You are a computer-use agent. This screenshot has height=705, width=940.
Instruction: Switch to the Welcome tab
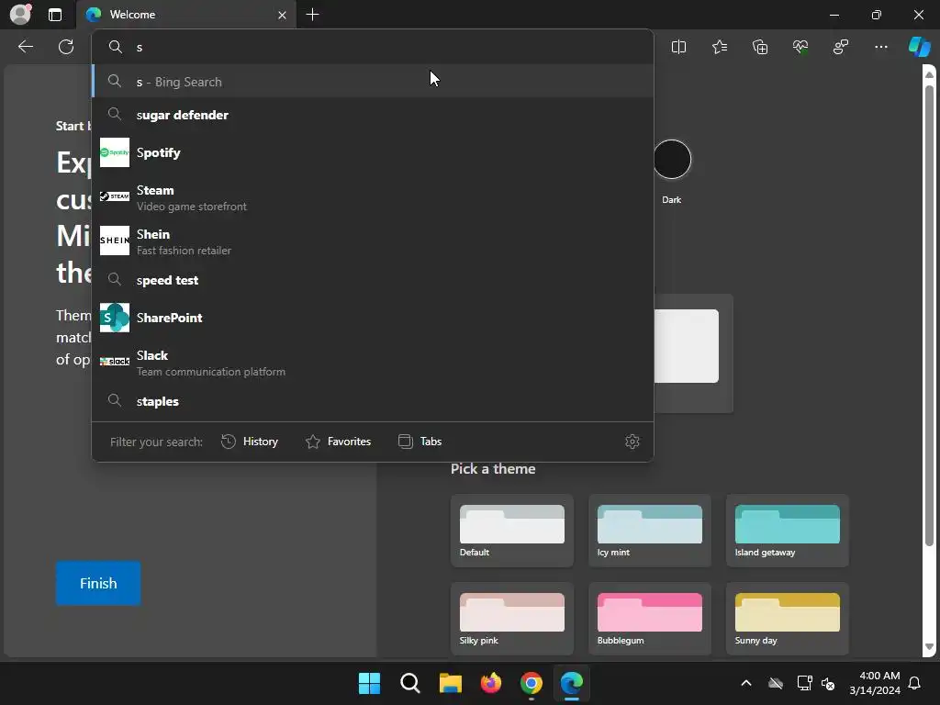185,15
